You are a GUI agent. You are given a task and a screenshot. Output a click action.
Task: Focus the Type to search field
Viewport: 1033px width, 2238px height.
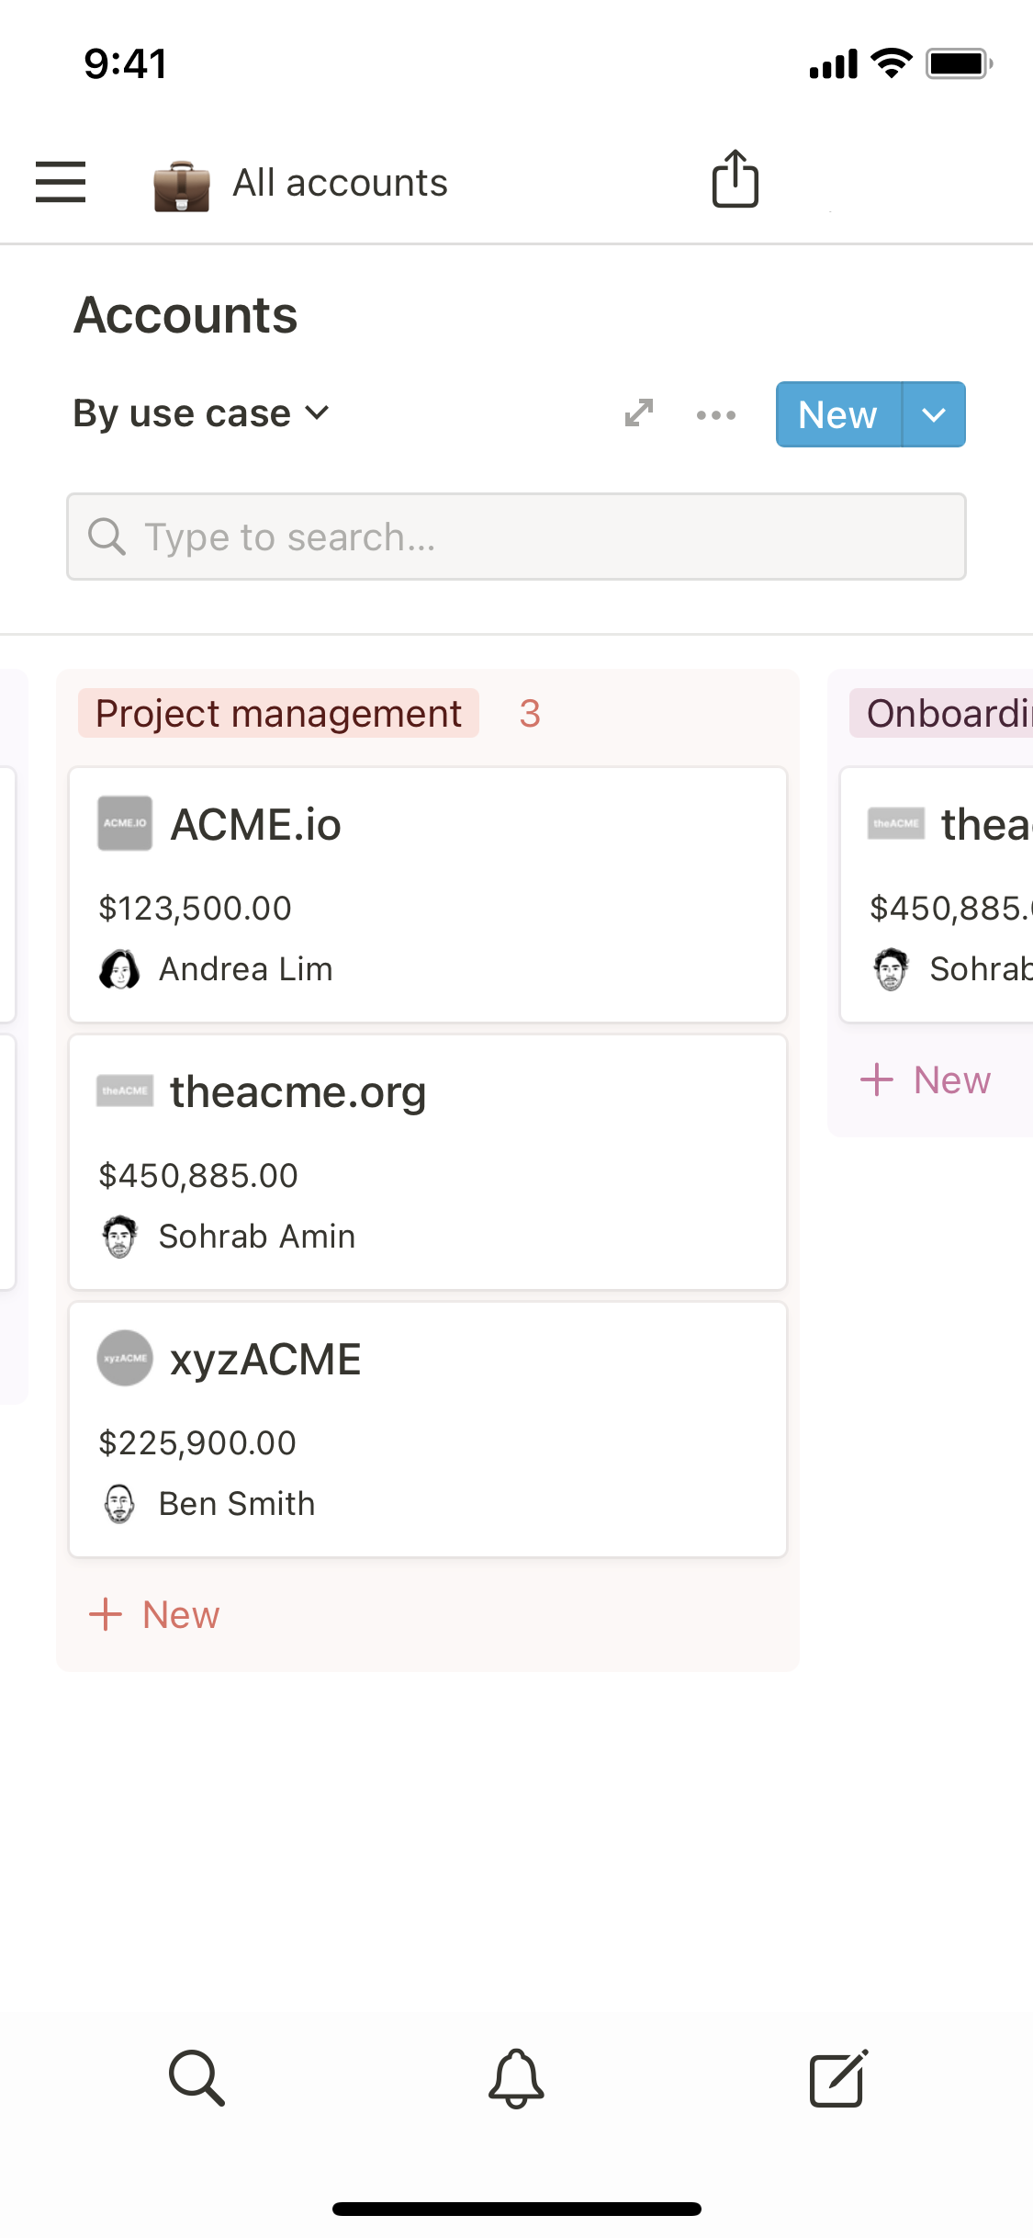(516, 537)
